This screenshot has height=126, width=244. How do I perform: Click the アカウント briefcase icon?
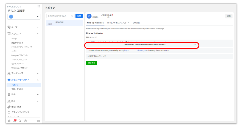9,34
